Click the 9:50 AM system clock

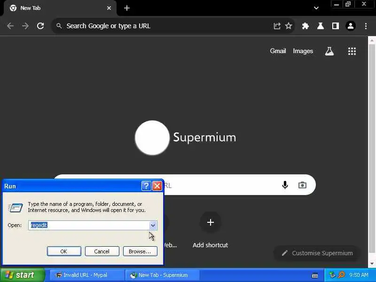click(359, 275)
